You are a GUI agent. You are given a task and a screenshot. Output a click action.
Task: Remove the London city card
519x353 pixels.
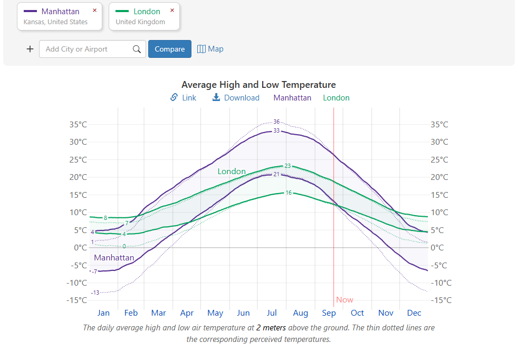click(172, 11)
